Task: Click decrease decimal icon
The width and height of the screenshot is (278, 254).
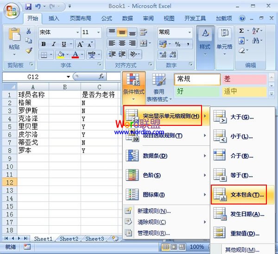Action: [x=173, y=55]
